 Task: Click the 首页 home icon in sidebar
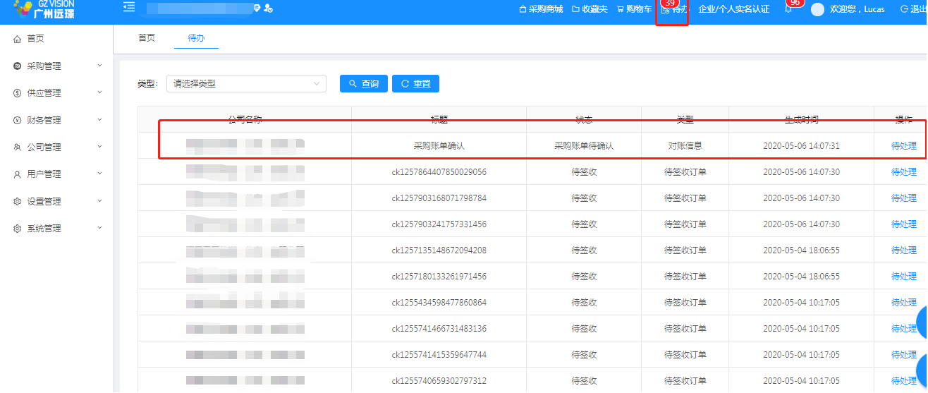[18, 40]
